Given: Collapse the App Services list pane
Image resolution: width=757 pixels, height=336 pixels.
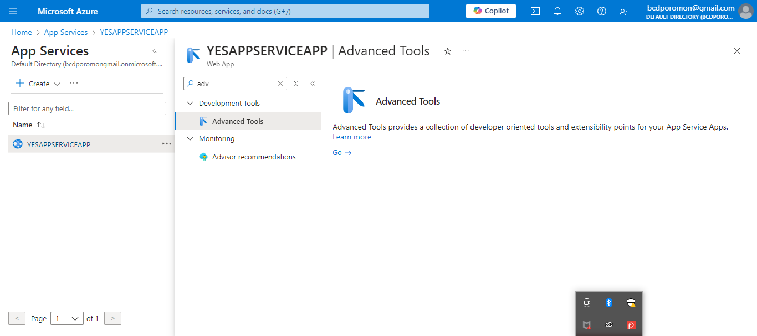Looking at the screenshot, I should (155, 51).
